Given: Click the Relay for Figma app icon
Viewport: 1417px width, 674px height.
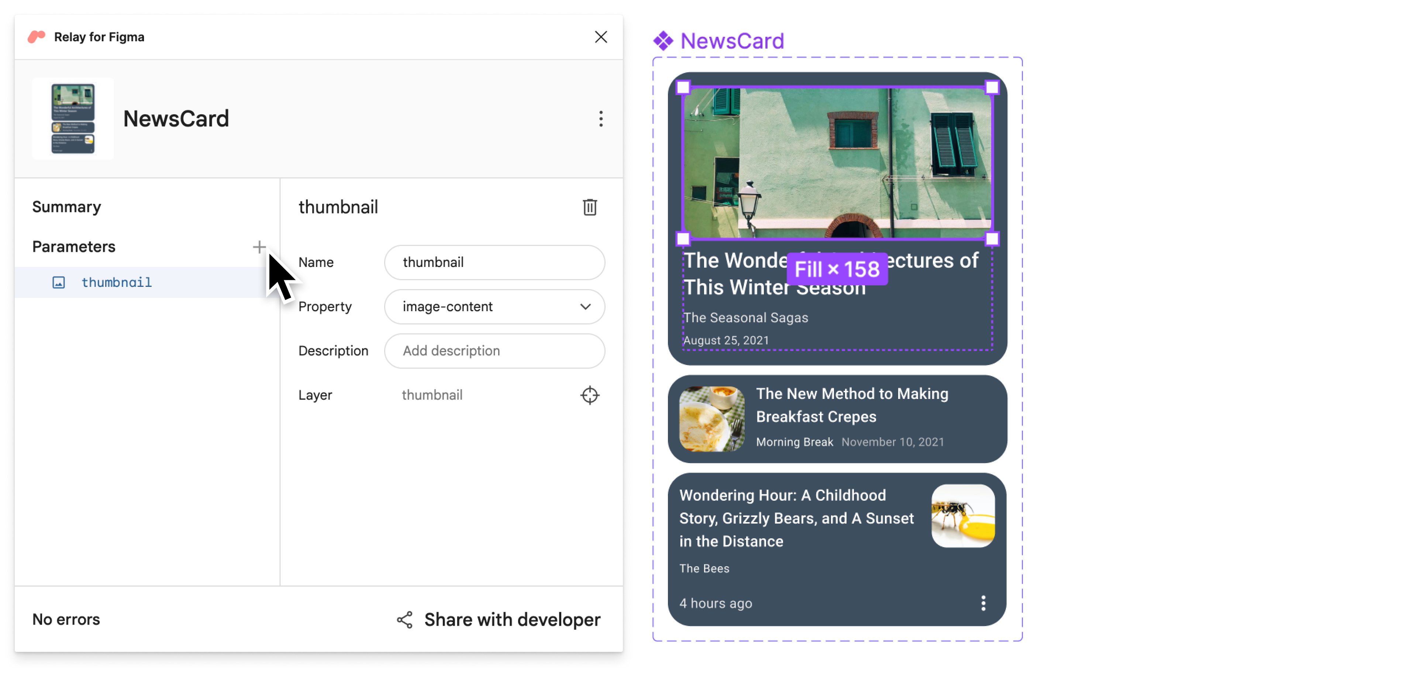Looking at the screenshot, I should pos(36,36).
